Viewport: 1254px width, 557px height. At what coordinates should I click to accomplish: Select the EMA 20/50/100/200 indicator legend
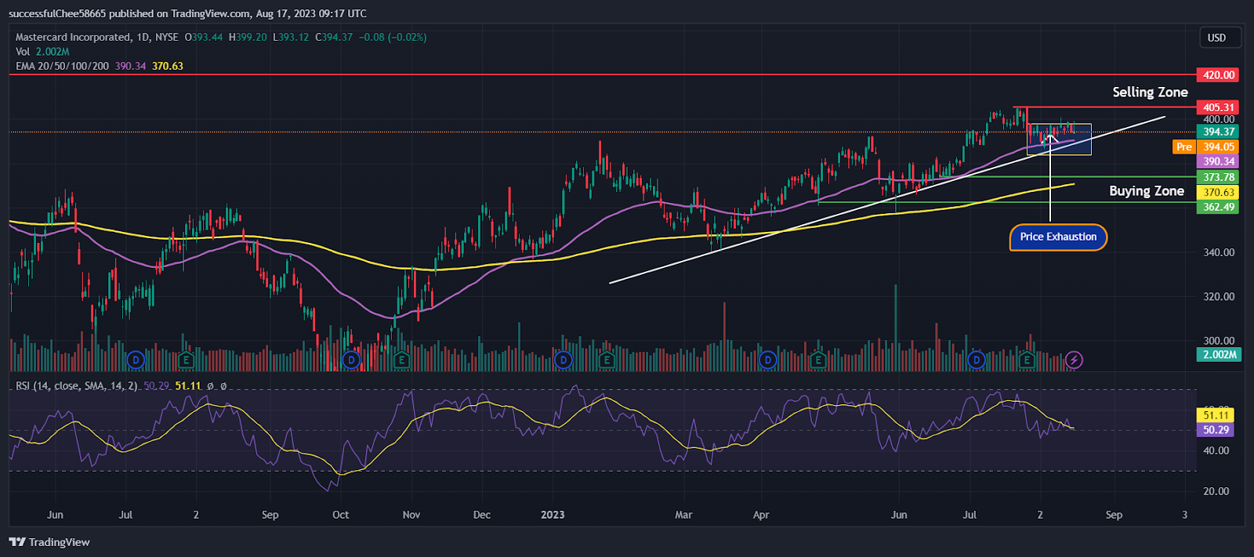click(x=62, y=66)
